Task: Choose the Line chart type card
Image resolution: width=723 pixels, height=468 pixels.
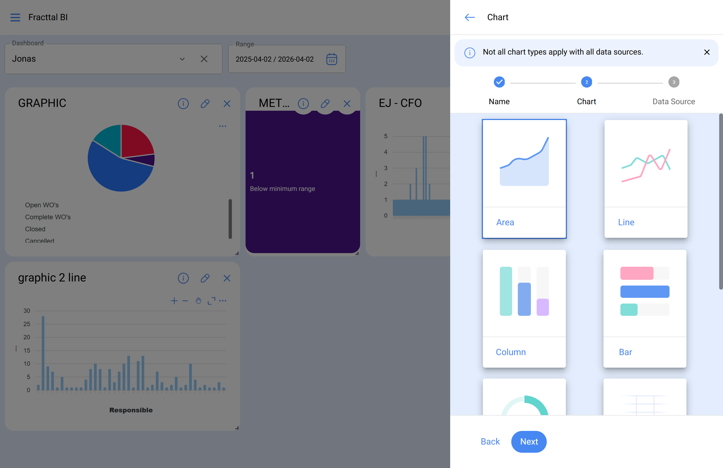Action: 646,179
